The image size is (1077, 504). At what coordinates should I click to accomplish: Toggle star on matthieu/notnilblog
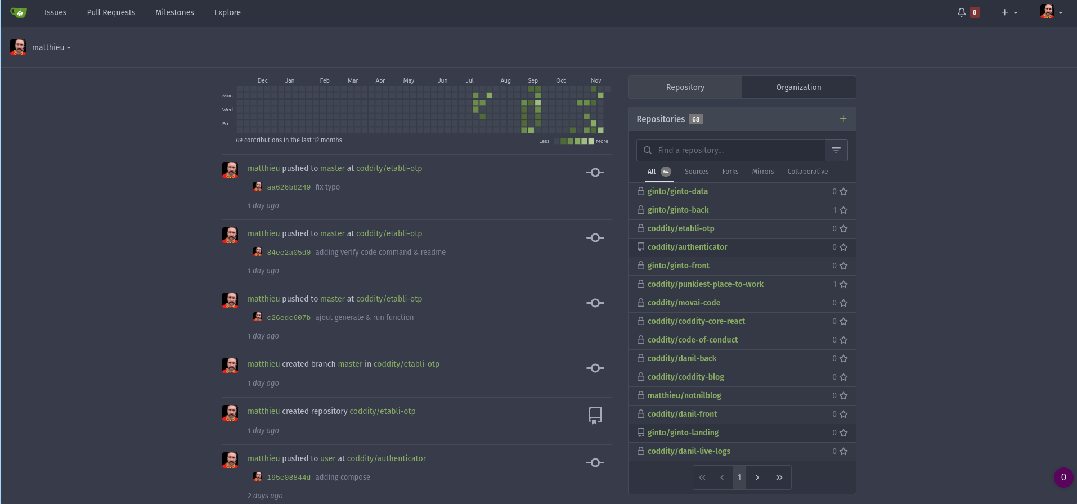(x=843, y=396)
